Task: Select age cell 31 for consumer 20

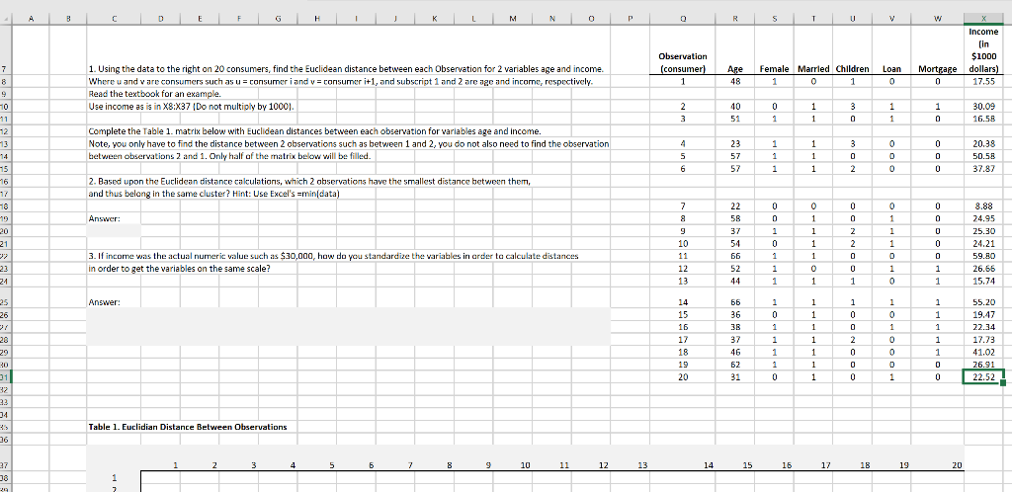Action: [x=735, y=377]
